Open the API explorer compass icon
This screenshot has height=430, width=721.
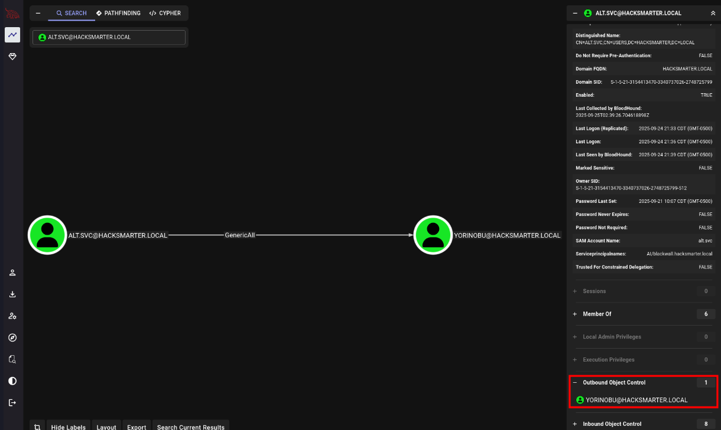12,337
